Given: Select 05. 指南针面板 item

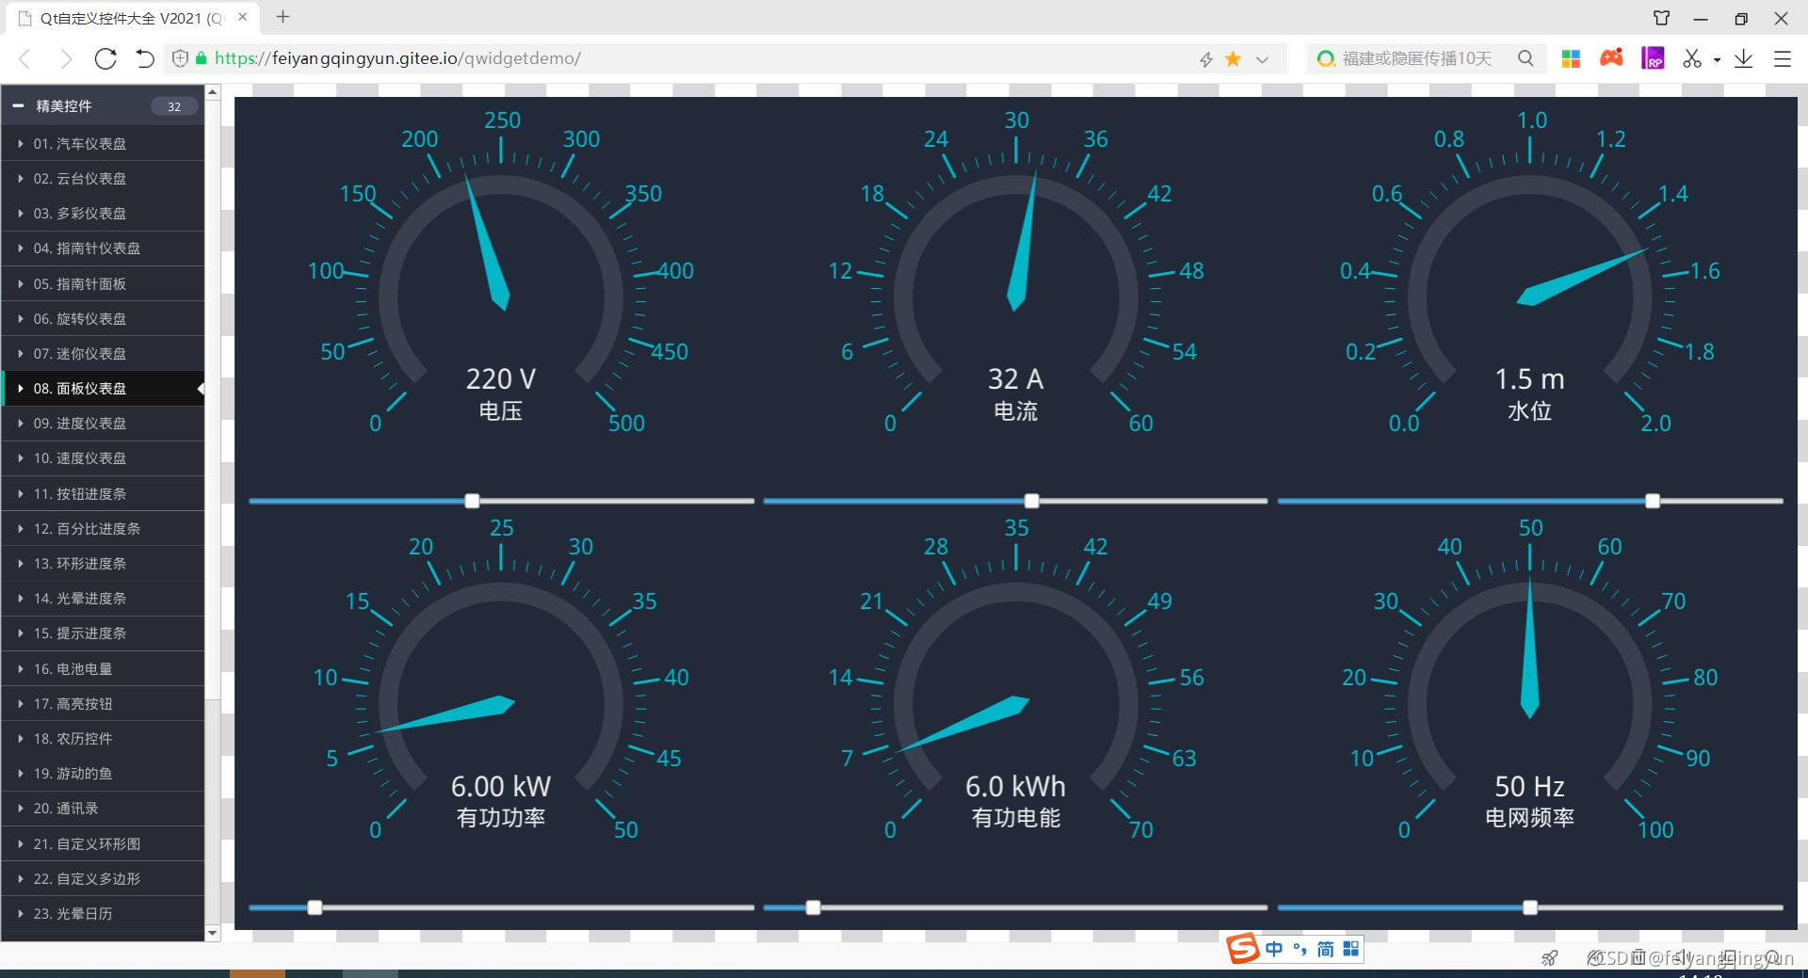Looking at the screenshot, I should (x=102, y=283).
